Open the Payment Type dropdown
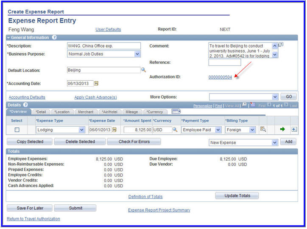The height and width of the screenshot is (229, 307). 218,130
